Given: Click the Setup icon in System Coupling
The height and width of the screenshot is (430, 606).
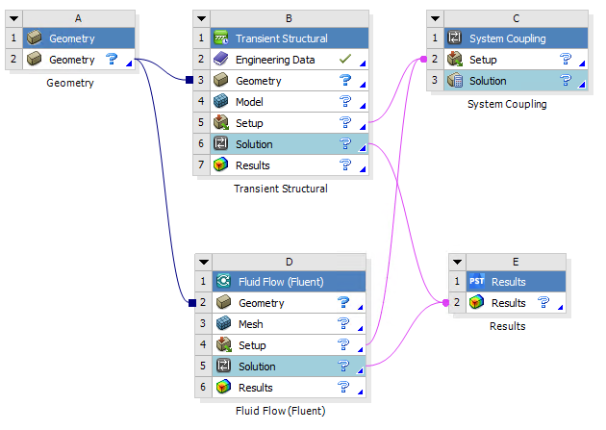Looking at the screenshot, I should point(455,59).
